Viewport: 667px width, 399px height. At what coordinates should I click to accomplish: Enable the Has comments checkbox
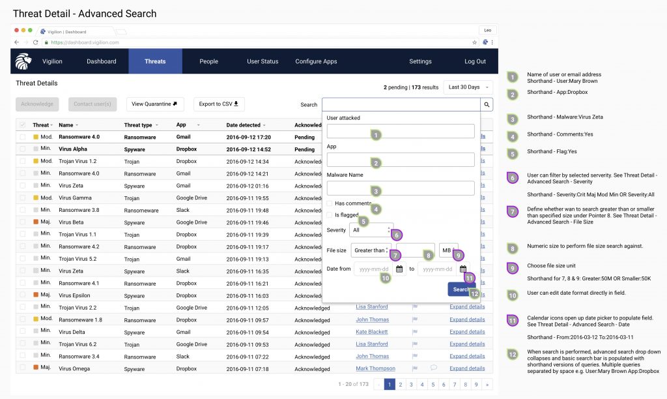[x=330, y=203]
